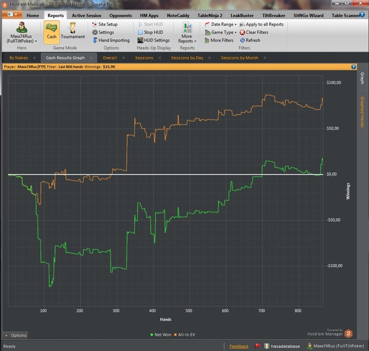Toggle the green Net Won legend swatch
The height and width of the screenshot is (351, 369).
[x=152, y=335]
